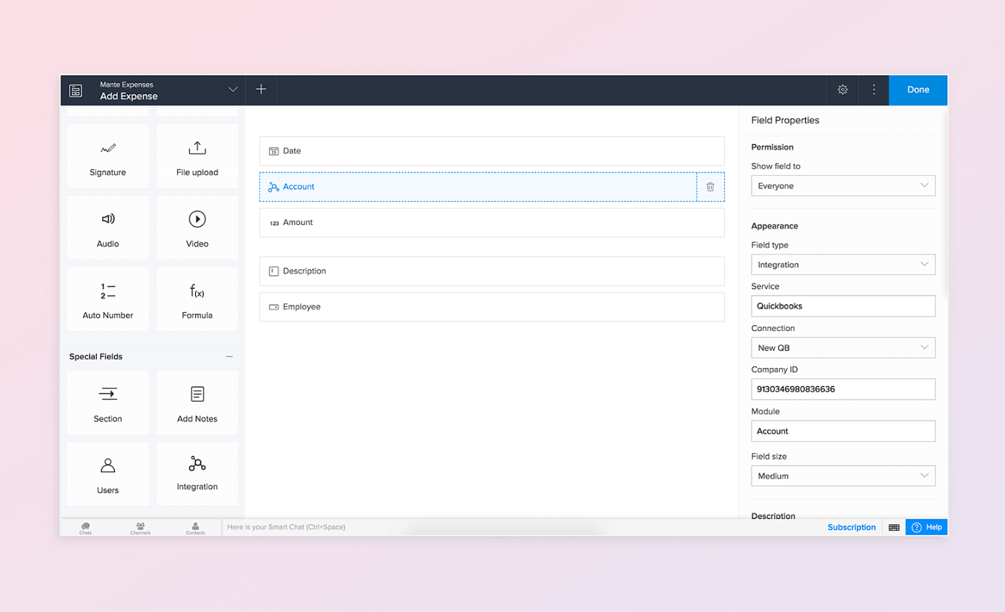The height and width of the screenshot is (612, 1005).
Task: Select the Employee field in the form
Action: (x=492, y=307)
